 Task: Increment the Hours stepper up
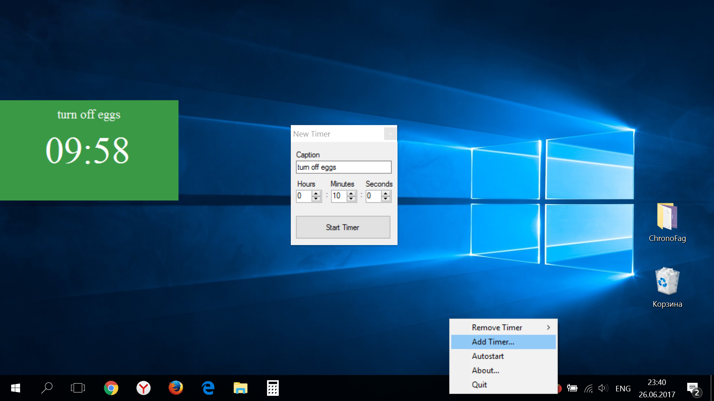tap(316, 193)
